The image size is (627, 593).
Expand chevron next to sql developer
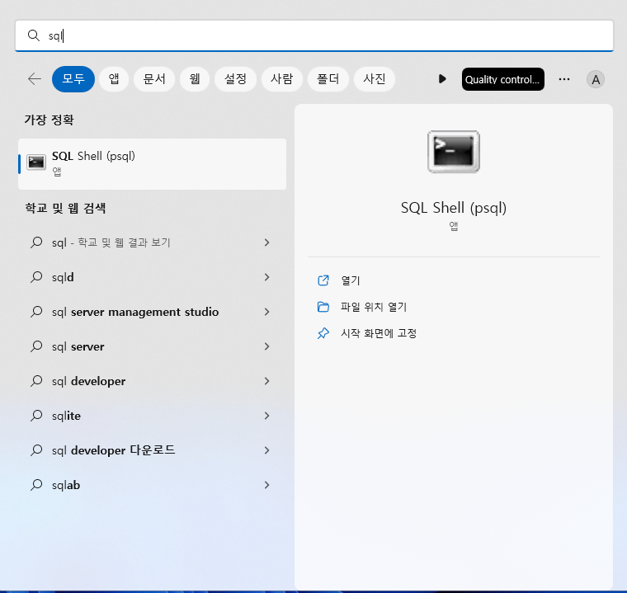point(266,381)
